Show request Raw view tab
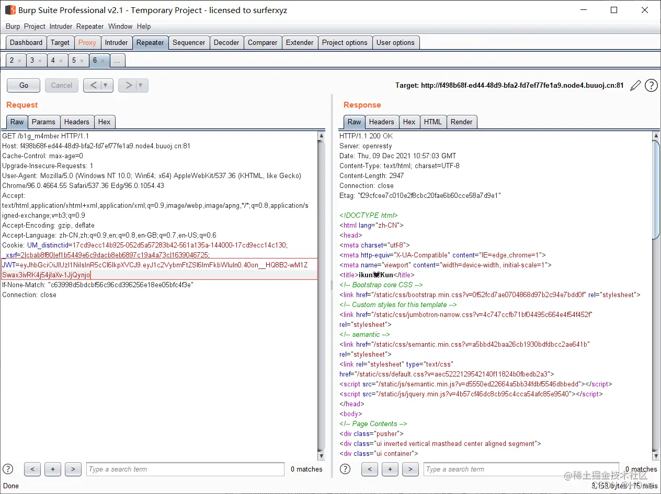The image size is (661, 494). 17,122
